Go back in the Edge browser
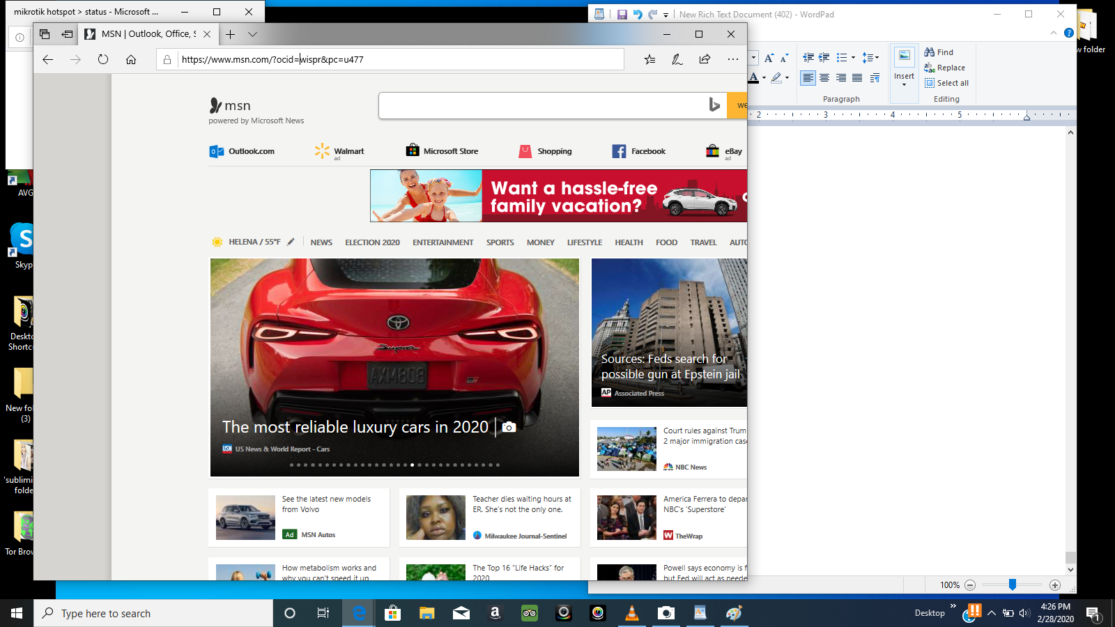The image size is (1115, 627). point(47,59)
